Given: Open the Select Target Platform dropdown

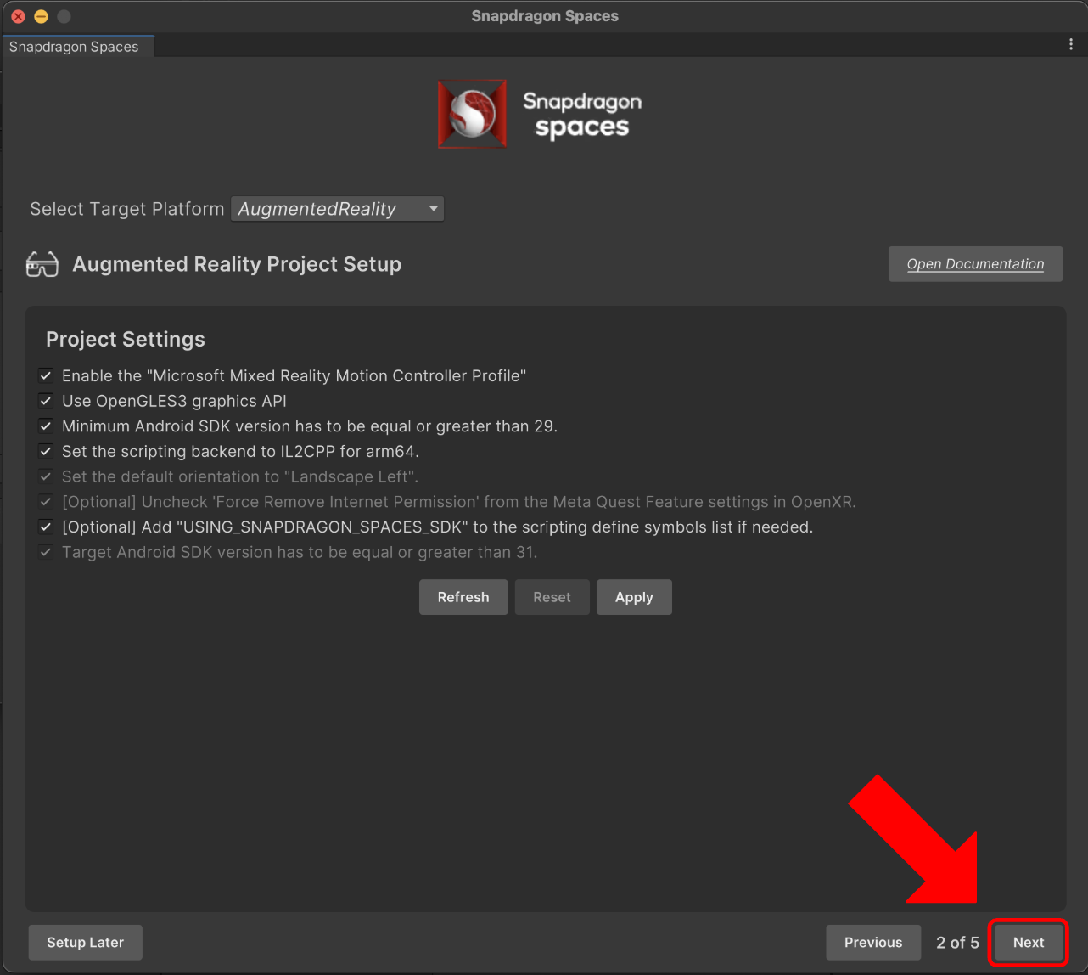Looking at the screenshot, I should [x=338, y=209].
